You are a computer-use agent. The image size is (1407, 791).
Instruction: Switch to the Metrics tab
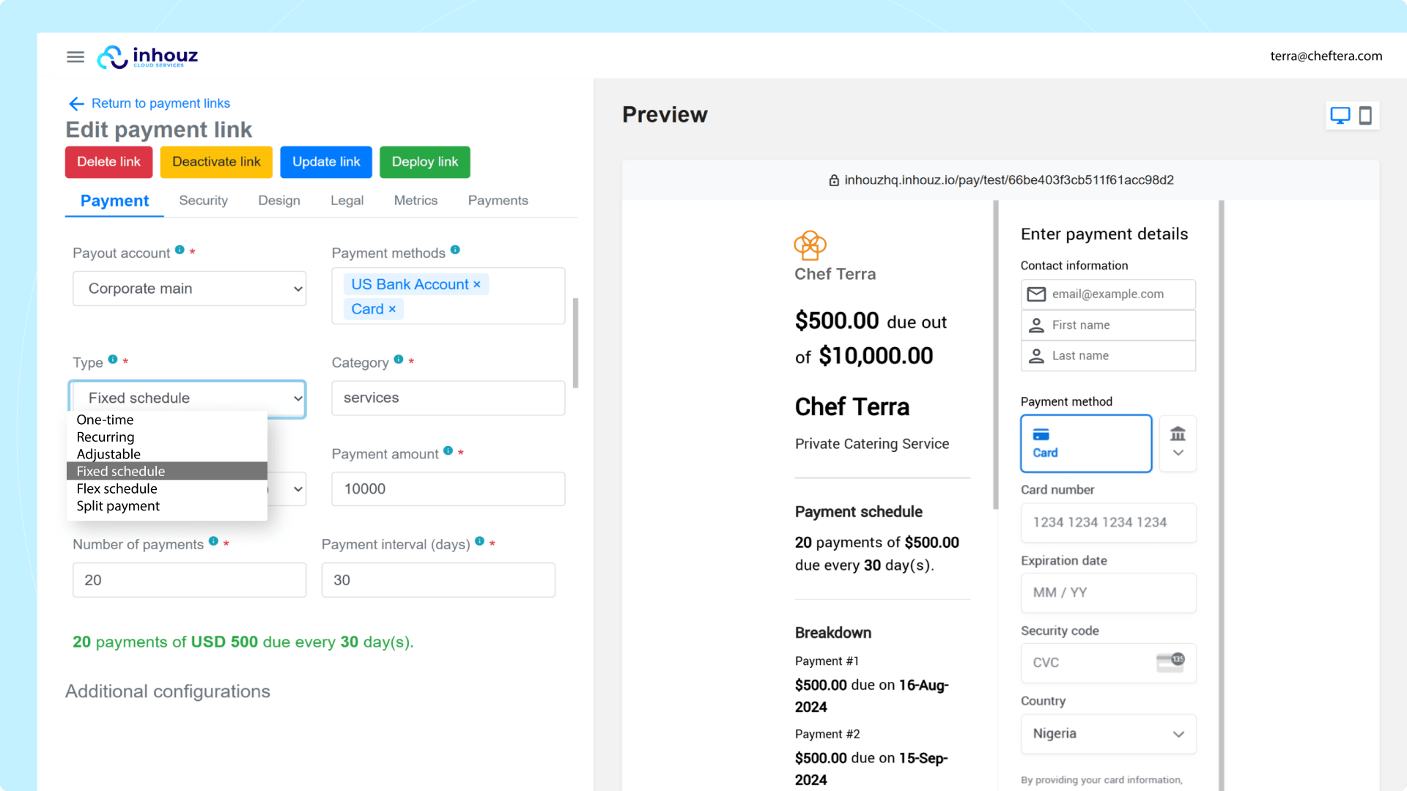pos(416,200)
